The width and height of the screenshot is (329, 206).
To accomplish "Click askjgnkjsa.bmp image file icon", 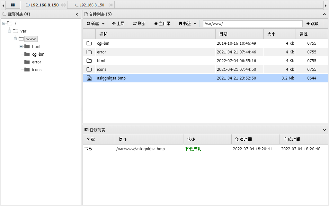I will (89, 78).
